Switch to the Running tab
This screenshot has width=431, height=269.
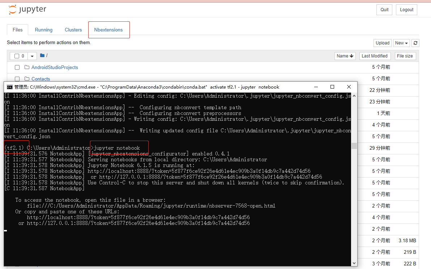click(43, 30)
